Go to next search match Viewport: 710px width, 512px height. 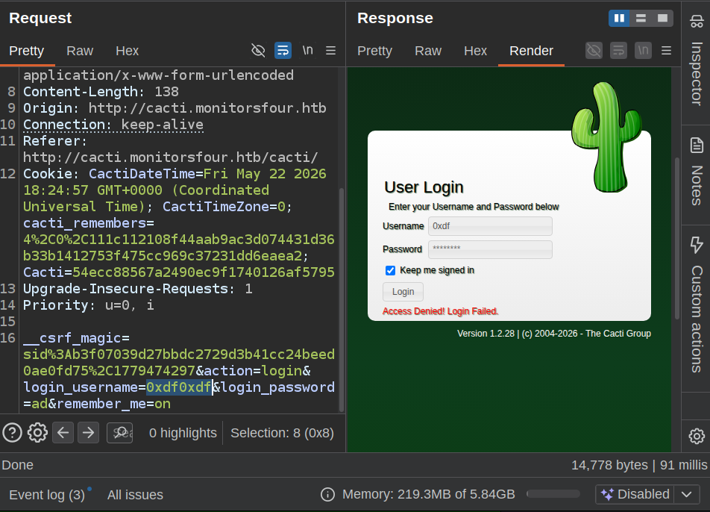point(88,432)
